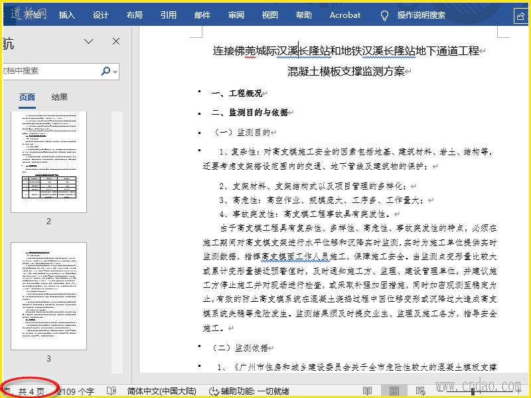The height and width of the screenshot is (398, 531).
Task: Select page 2 thumbnail
Action: point(48,162)
